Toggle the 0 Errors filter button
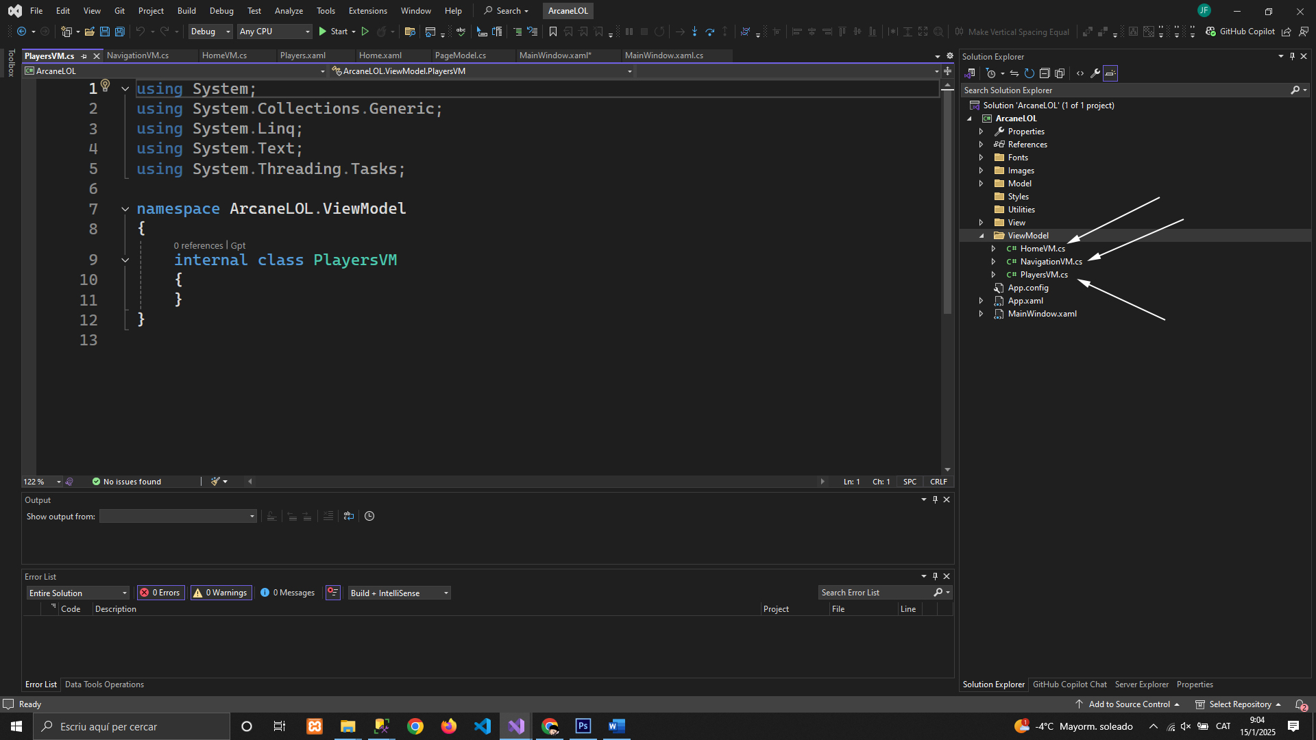This screenshot has height=740, width=1316. point(162,593)
